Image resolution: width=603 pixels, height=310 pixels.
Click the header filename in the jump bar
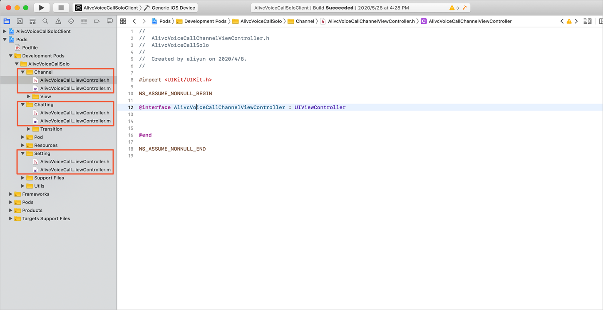[367, 21]
